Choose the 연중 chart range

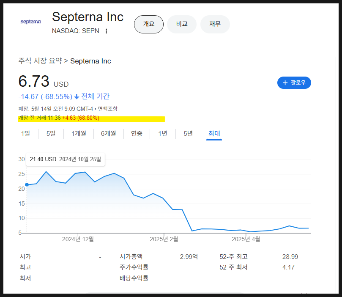(137, 133)
